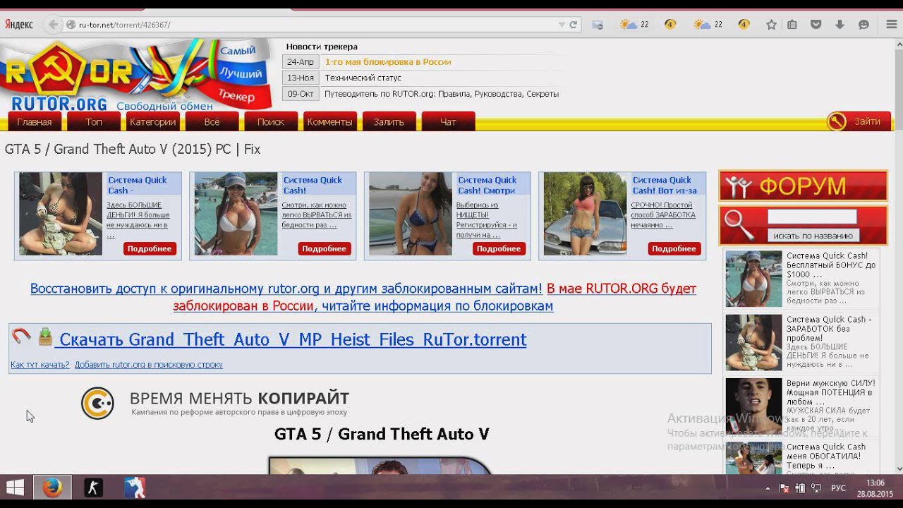
Task: Click the Yandex mail envelope toolbar icon
Action: [598, 25]
